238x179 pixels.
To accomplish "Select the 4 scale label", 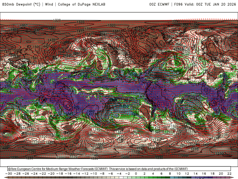I will 153,174.
